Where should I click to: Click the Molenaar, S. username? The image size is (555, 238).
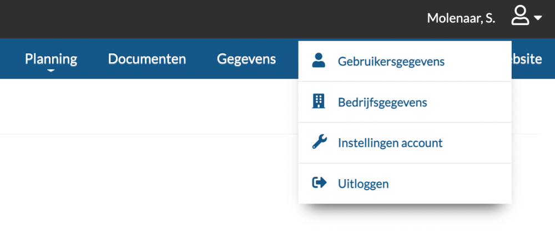[x=461, y=18]
